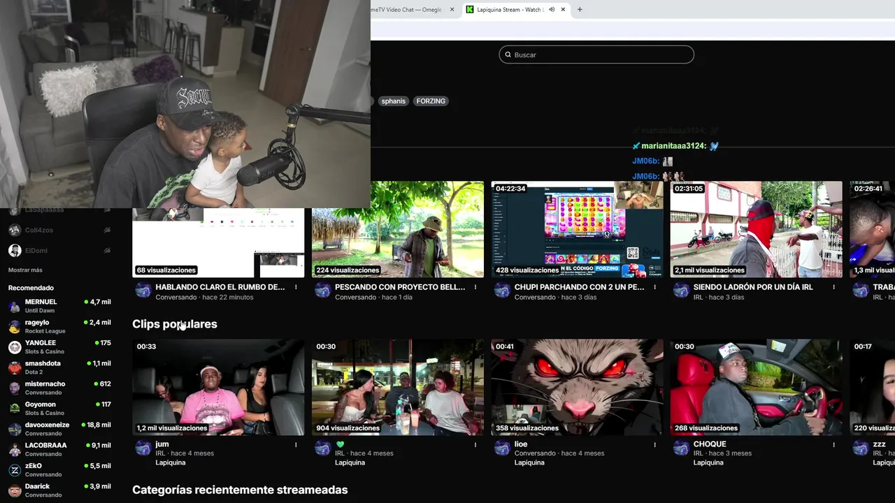The image size is (895, 503).
Task: Close the OmeTV Video Chat browser tab
Action: click(x=452, y=10)
